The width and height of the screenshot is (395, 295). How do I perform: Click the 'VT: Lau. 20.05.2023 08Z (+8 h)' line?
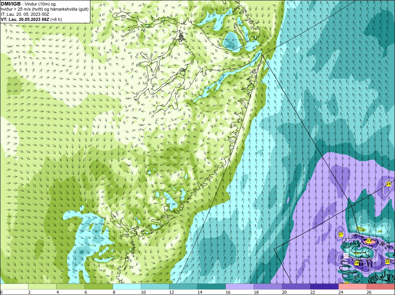coord(31,19)
